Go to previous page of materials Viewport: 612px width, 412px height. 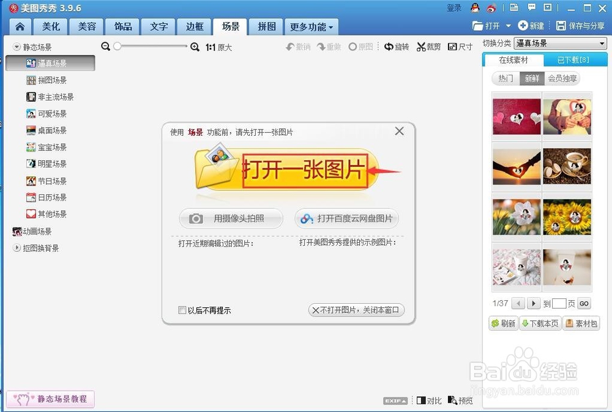pos(518,303)
